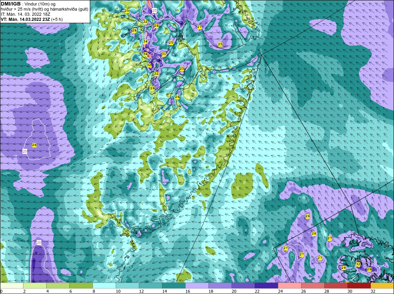Click the DMI/IGB title text
The image size is (394, 294).
(11, 4)
